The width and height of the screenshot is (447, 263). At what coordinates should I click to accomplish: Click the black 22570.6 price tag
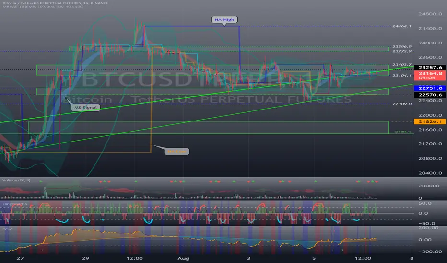(x=430, y=95)
